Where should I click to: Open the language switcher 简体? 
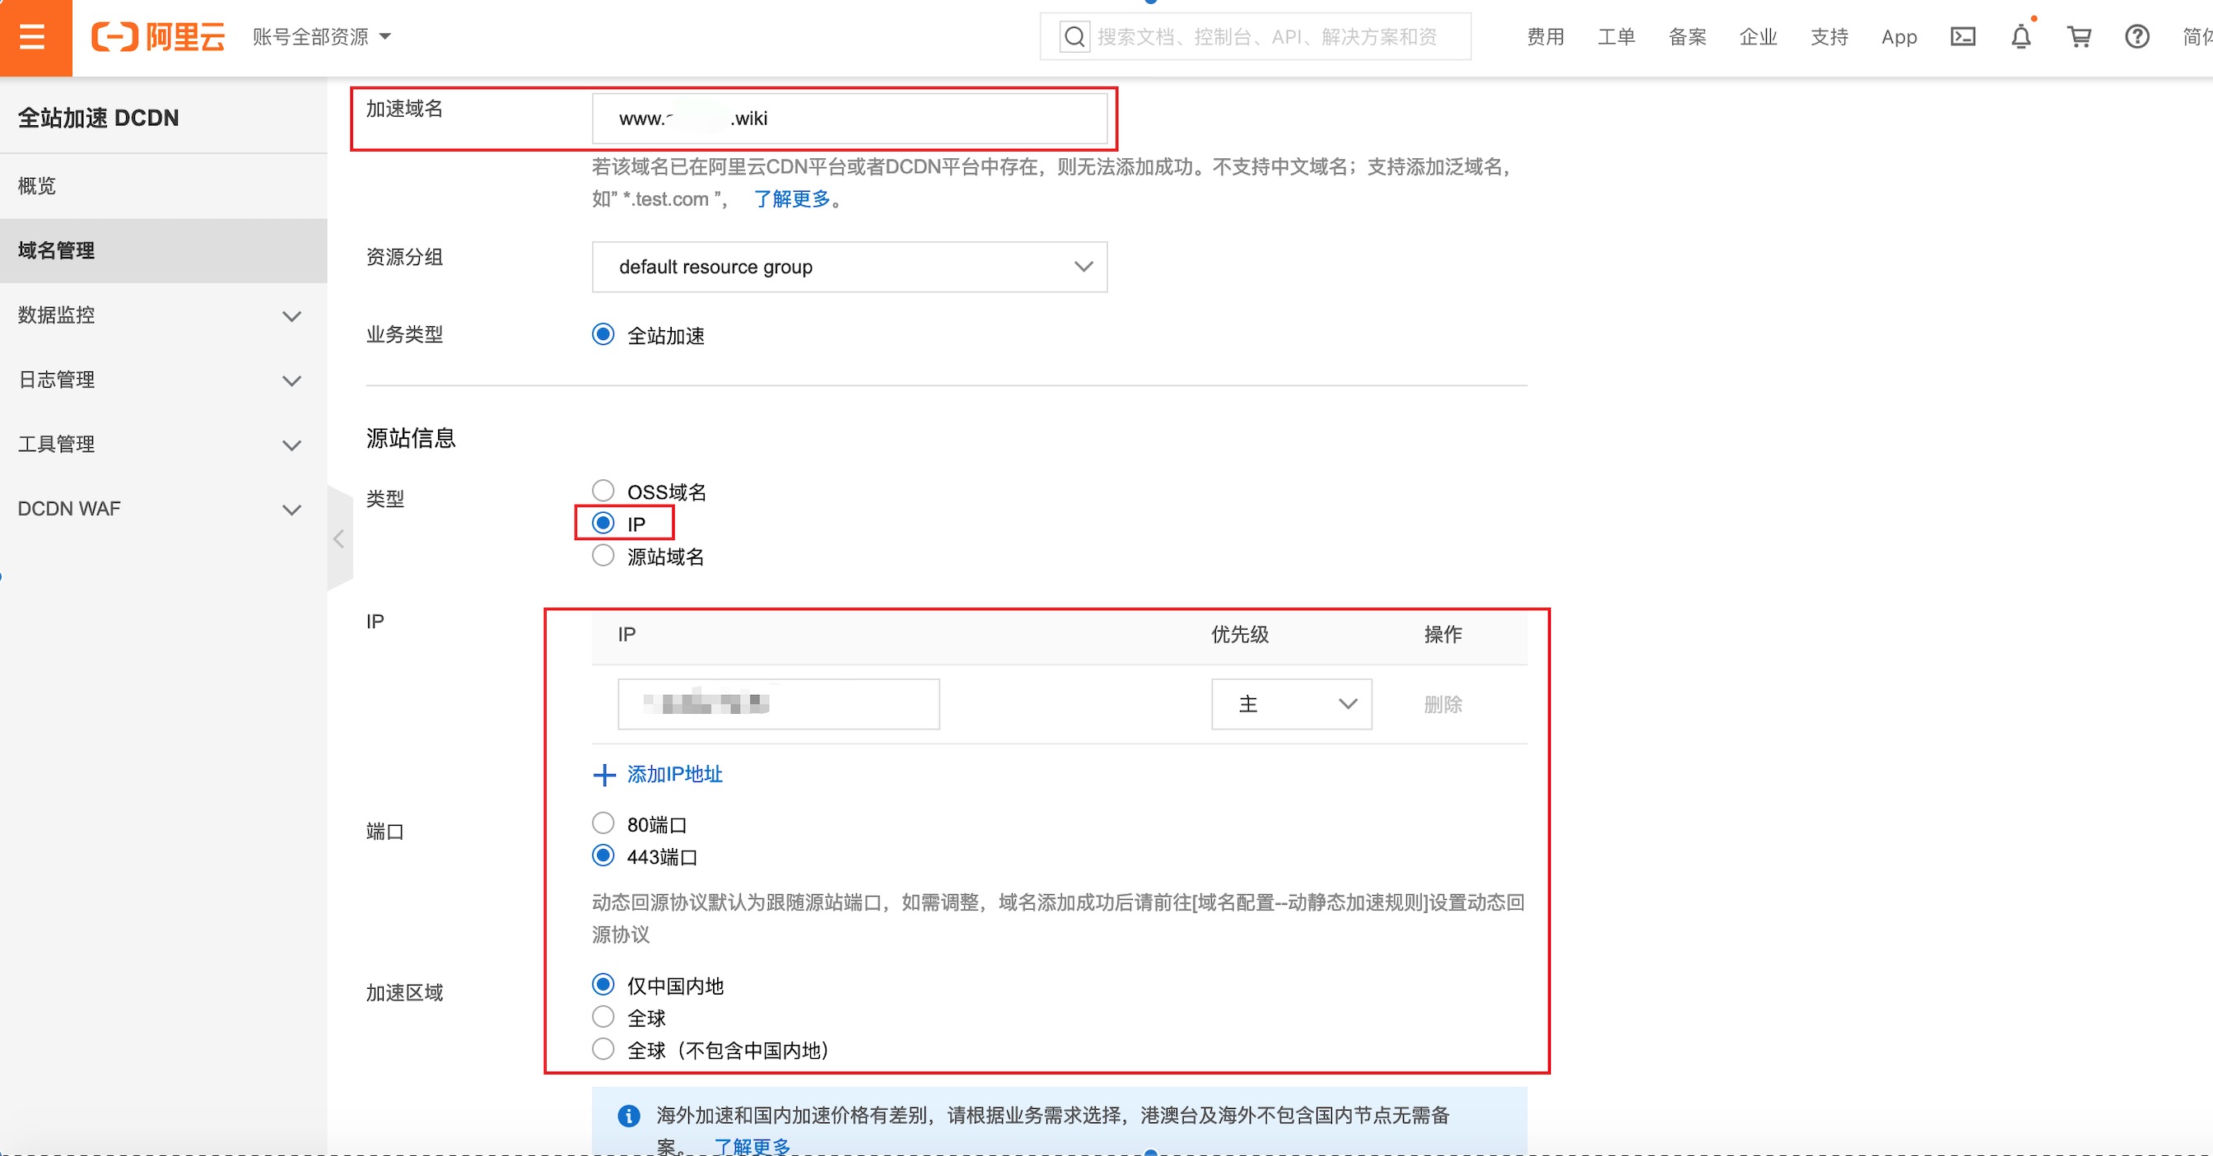[2197, 37]
